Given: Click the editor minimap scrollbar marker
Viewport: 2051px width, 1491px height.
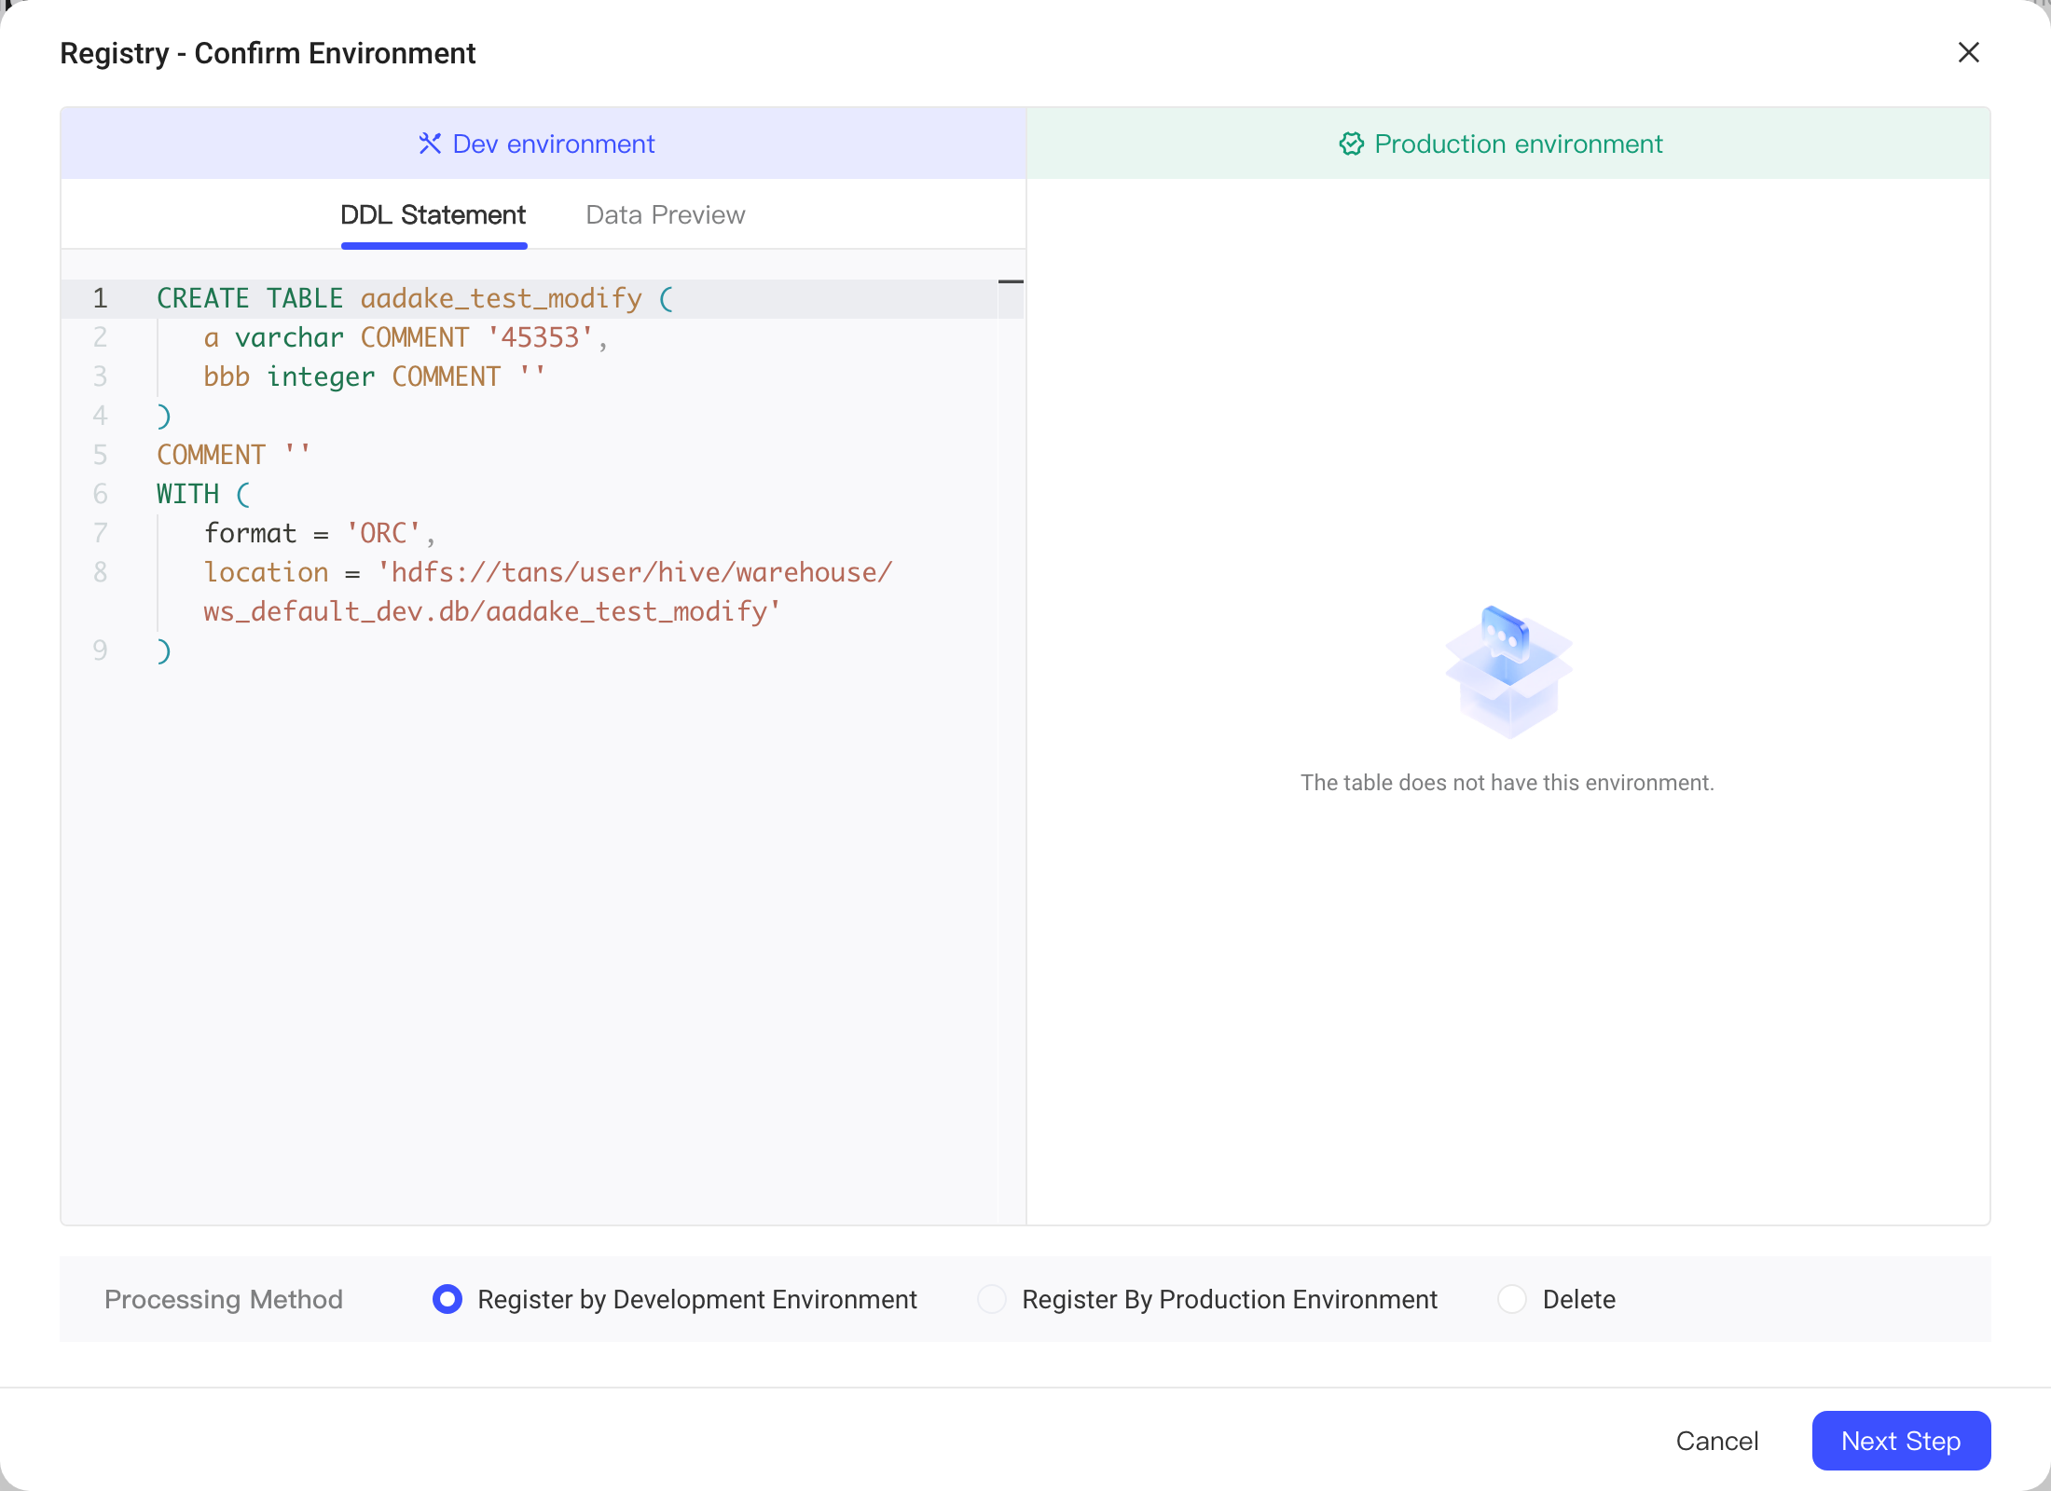Looking at the screenshot, I should (x=1011, y=281).
